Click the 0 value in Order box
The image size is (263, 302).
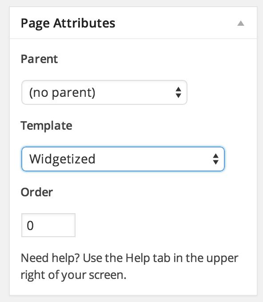(x=30, y=226)
